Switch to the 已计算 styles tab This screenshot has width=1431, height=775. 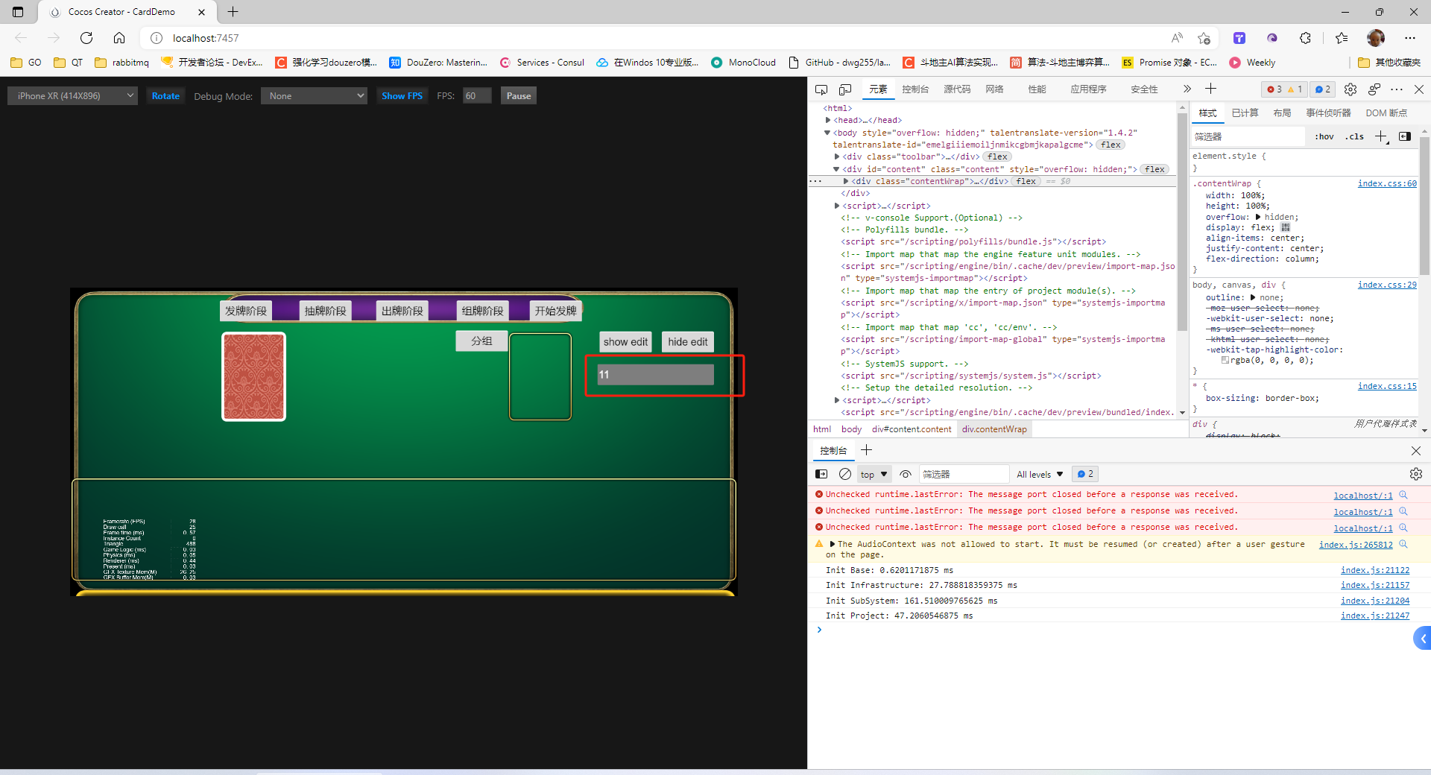1245,113
